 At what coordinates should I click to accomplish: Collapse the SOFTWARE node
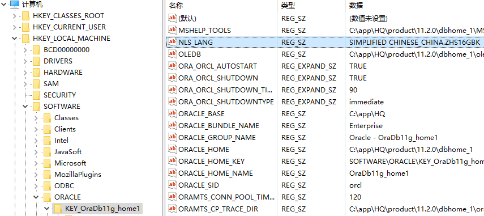tap(25, 107)
